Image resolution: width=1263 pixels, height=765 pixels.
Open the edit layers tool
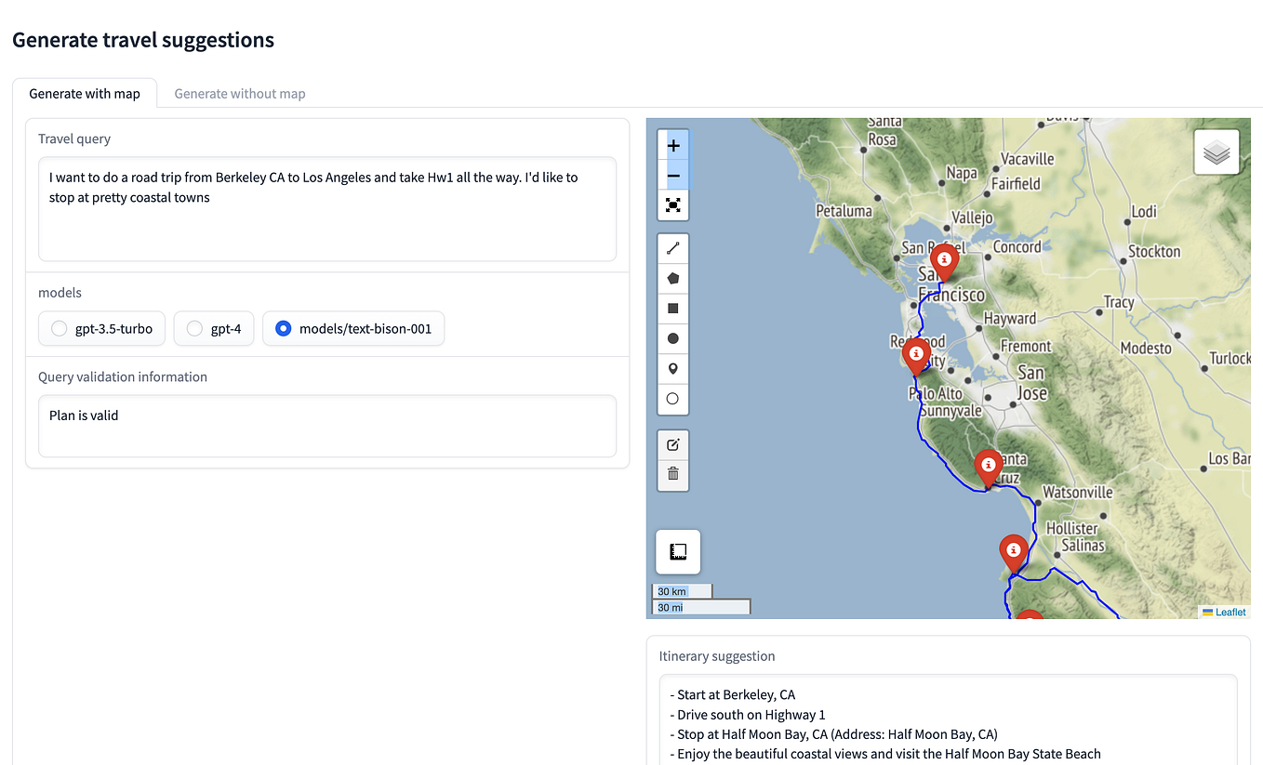(672, 444)
